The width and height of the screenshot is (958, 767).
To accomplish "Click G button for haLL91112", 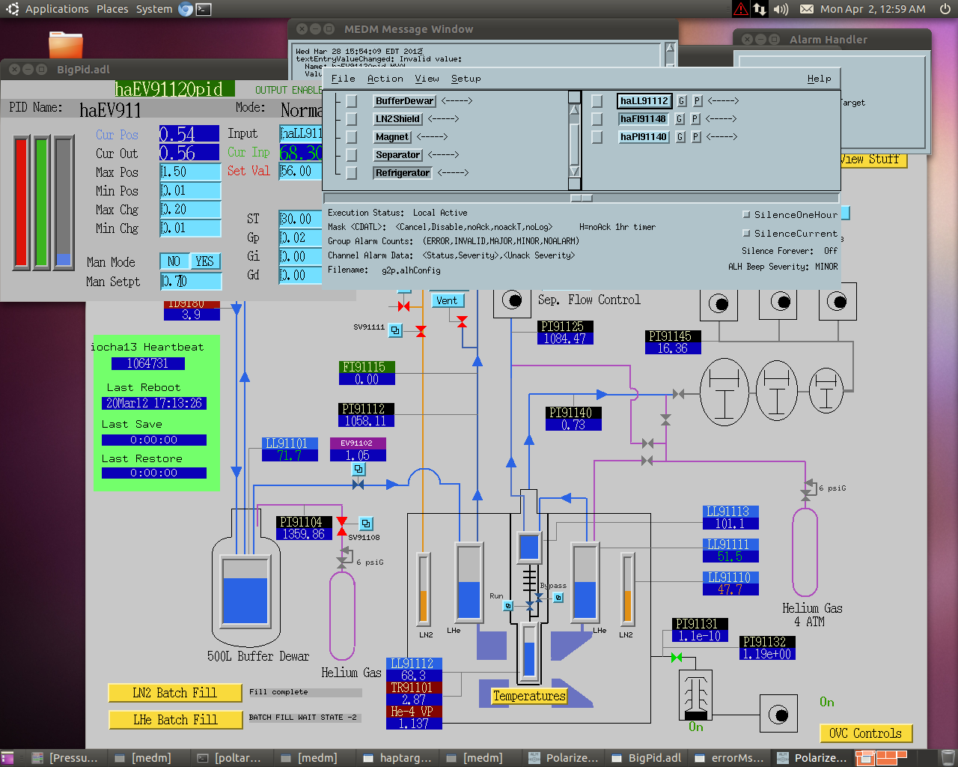I will tap(681, 100).
